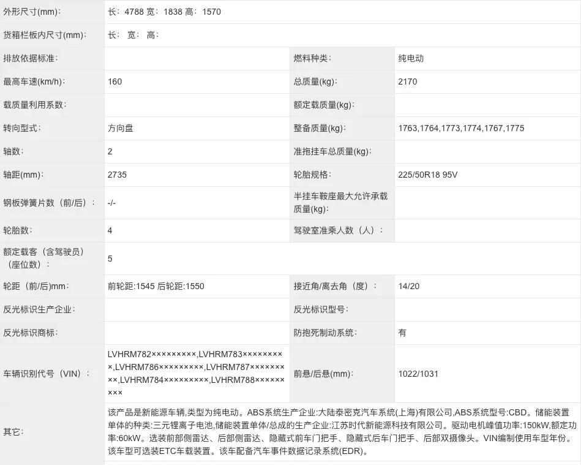This screenshot has width=581, height=465.
Task: Click the 反光标识生产企业 label
Action: click(39, 309)
